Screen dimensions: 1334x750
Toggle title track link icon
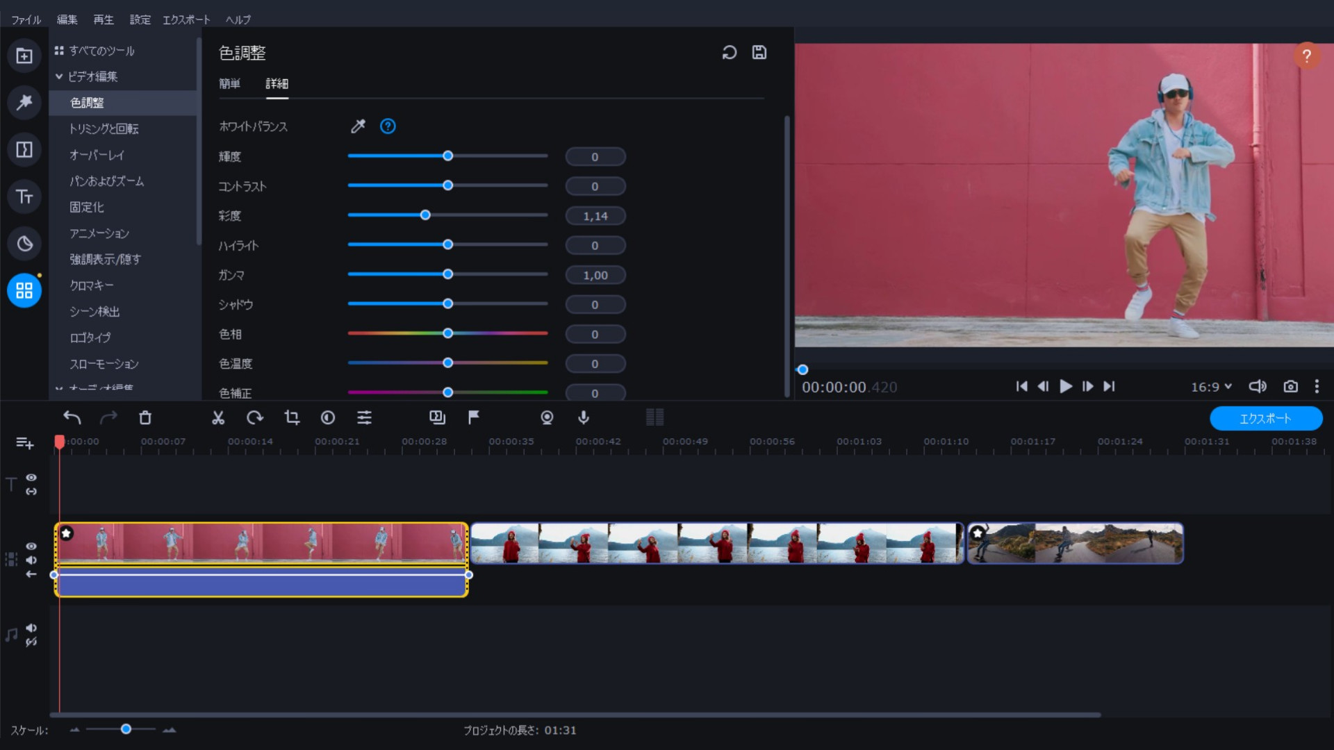pos(31,492)
